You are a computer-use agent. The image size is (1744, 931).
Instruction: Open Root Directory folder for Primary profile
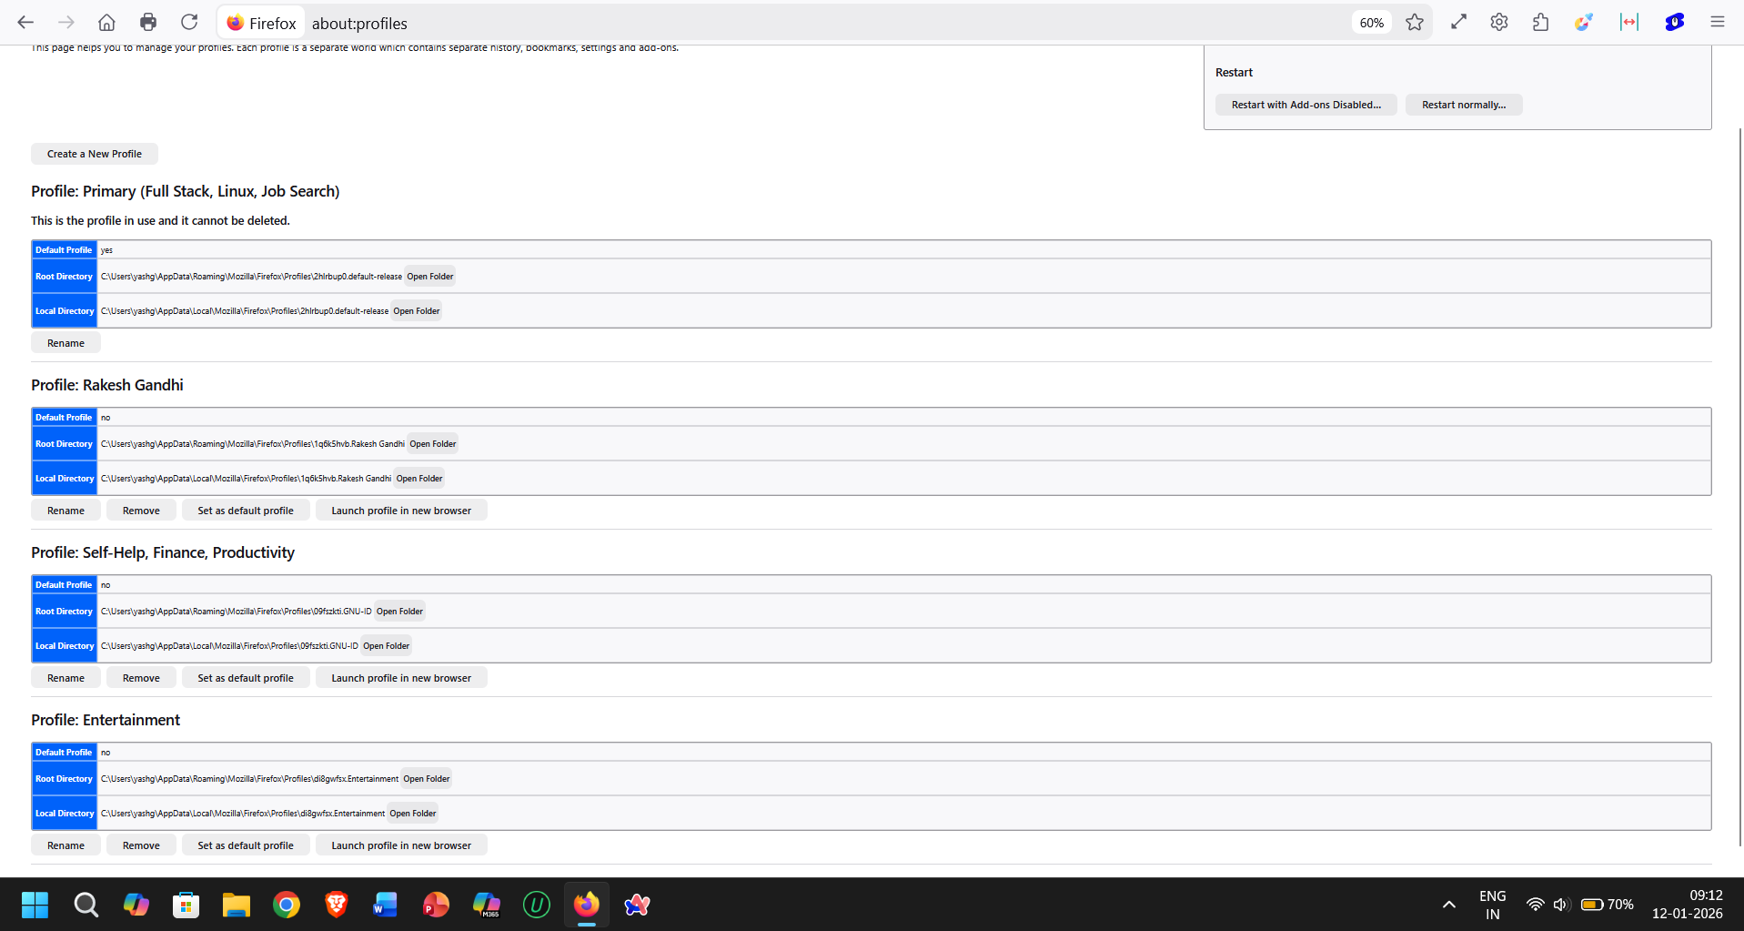point(430,277)
